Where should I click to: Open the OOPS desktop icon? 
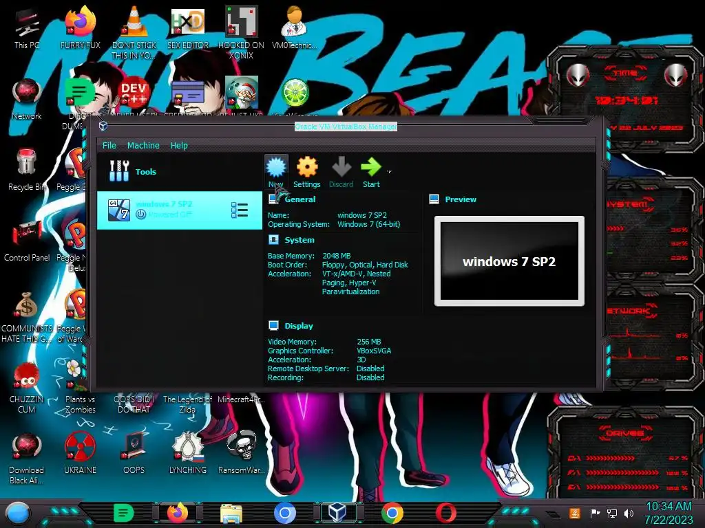[x=134, y=454]
